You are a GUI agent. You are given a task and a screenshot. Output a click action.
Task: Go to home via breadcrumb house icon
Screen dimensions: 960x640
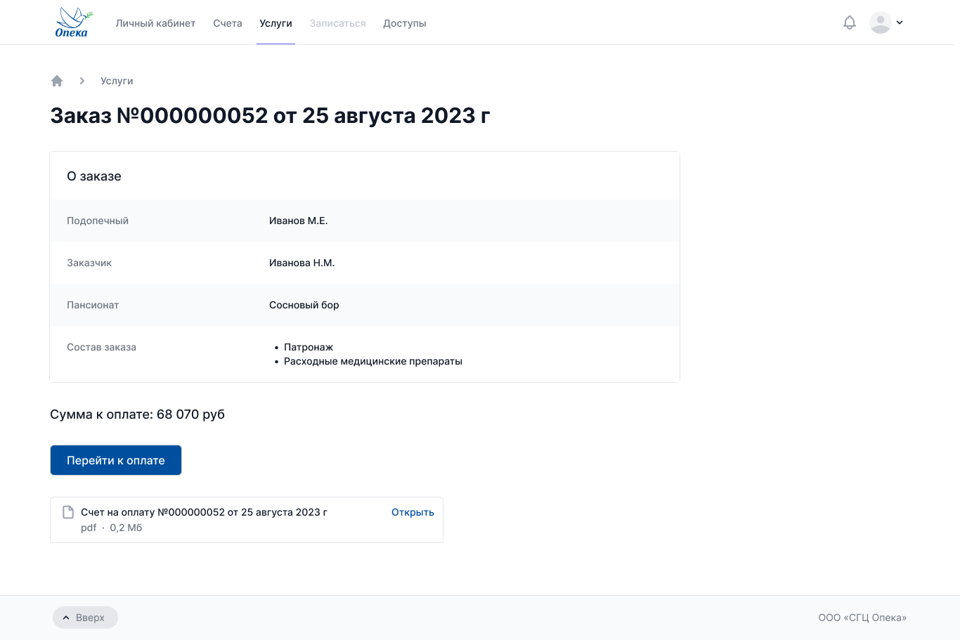click(x=57, y=81)
